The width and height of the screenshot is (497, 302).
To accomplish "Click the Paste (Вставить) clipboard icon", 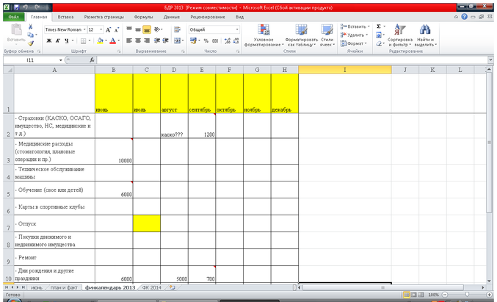I will coord(14,32).
